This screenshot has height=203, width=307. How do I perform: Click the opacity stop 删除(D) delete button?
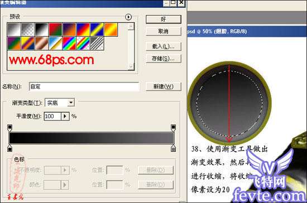click(x=156, y=170)
